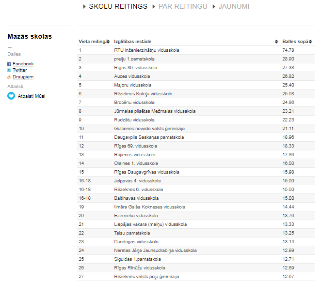Click the Gulbenes novada valsts ģimnāzija row
This screenshot has height=281, width=321.
click(149, 129)
